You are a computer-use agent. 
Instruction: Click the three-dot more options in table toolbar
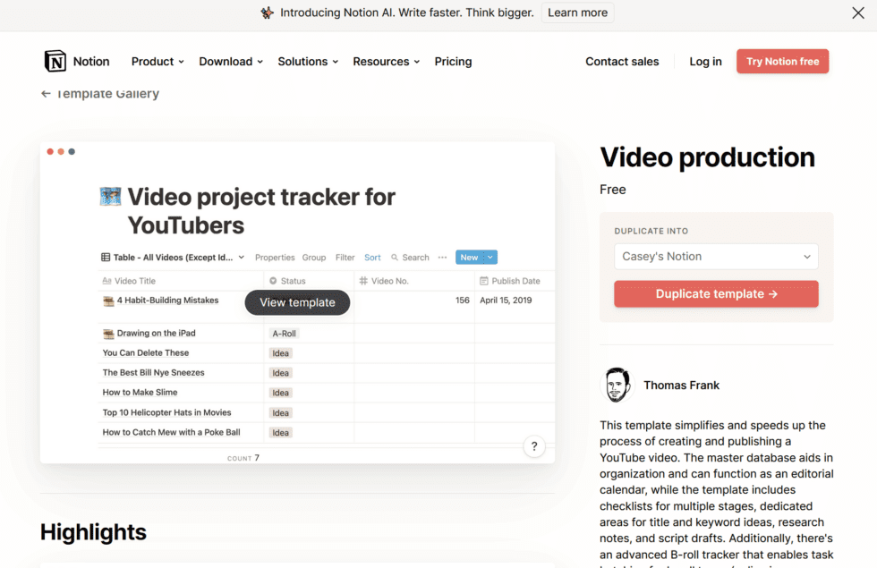(x=442, y=258)
